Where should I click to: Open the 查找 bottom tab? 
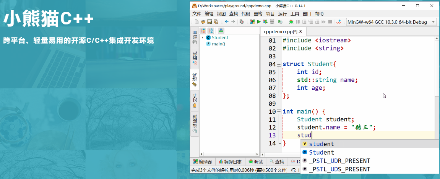pos(277,161)
